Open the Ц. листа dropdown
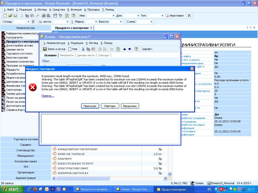The image size is (258, 193). [x=67, y=22]
